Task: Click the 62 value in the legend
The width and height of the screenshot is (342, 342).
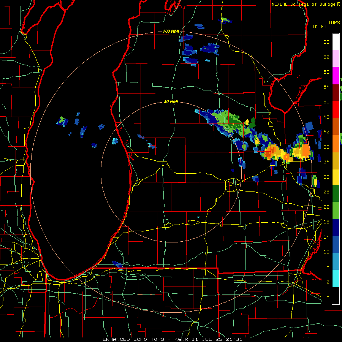Action: pos(326,57)
